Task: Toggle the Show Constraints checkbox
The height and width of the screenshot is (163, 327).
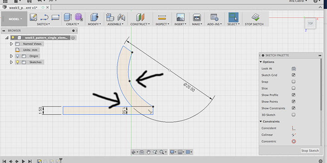Action: [x=294, y=108]
